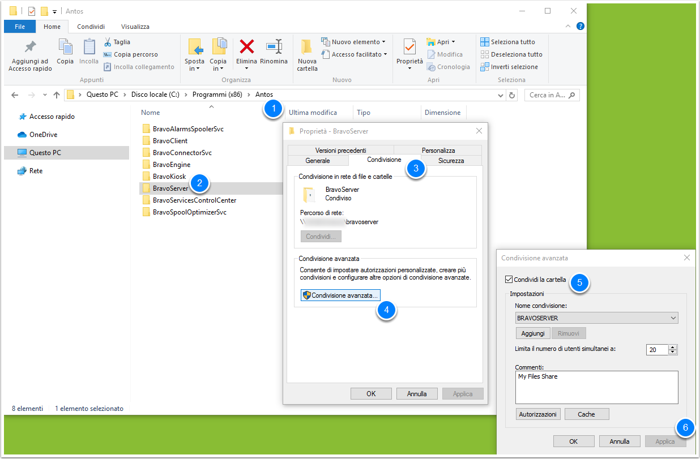
Task: Click Annulla in Proprietà - BravoServer dialog
Action: pos(417,394)
